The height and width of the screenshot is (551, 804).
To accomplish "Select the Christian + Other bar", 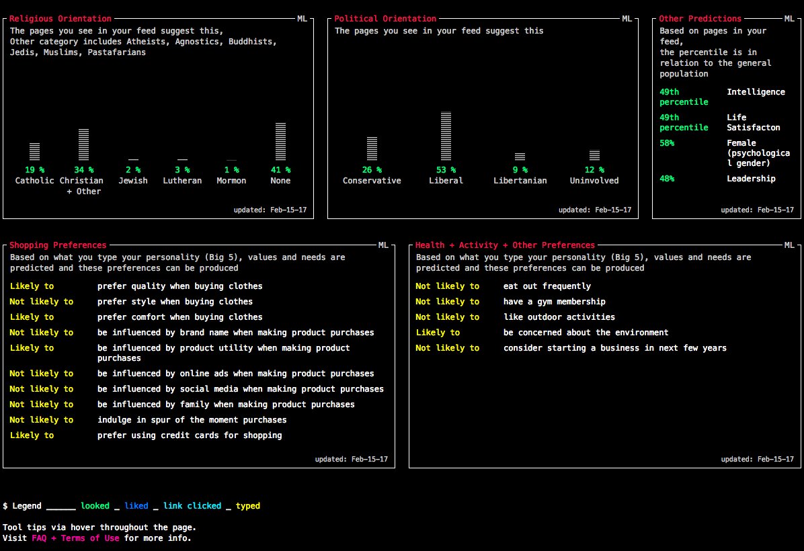I will coord(83,144).
